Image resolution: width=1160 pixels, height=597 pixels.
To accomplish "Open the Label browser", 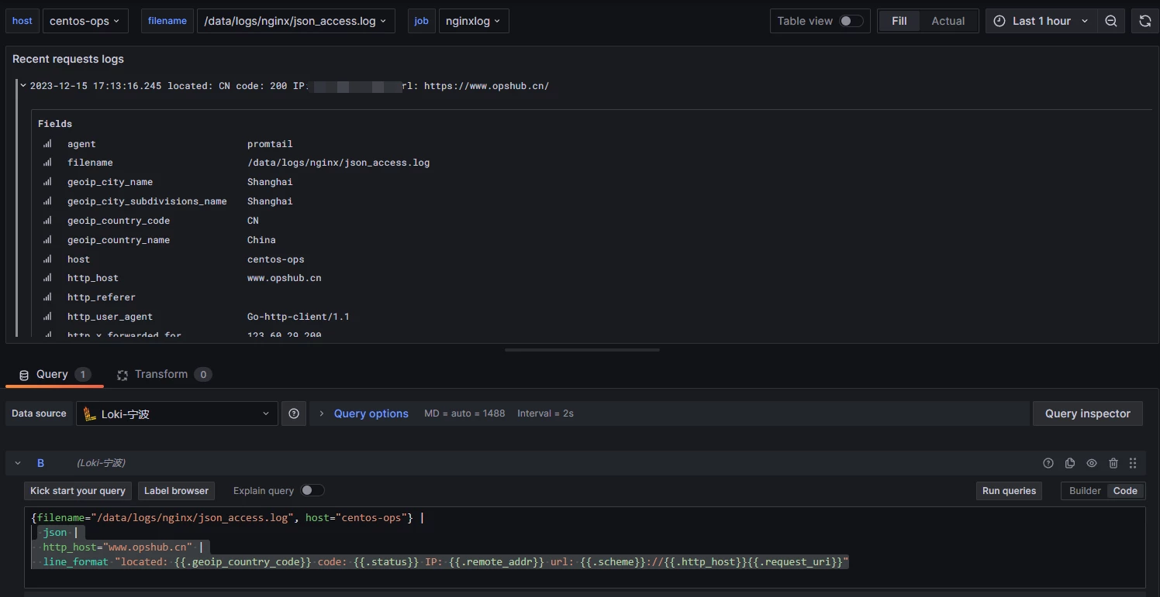I will tap(176, 490).
